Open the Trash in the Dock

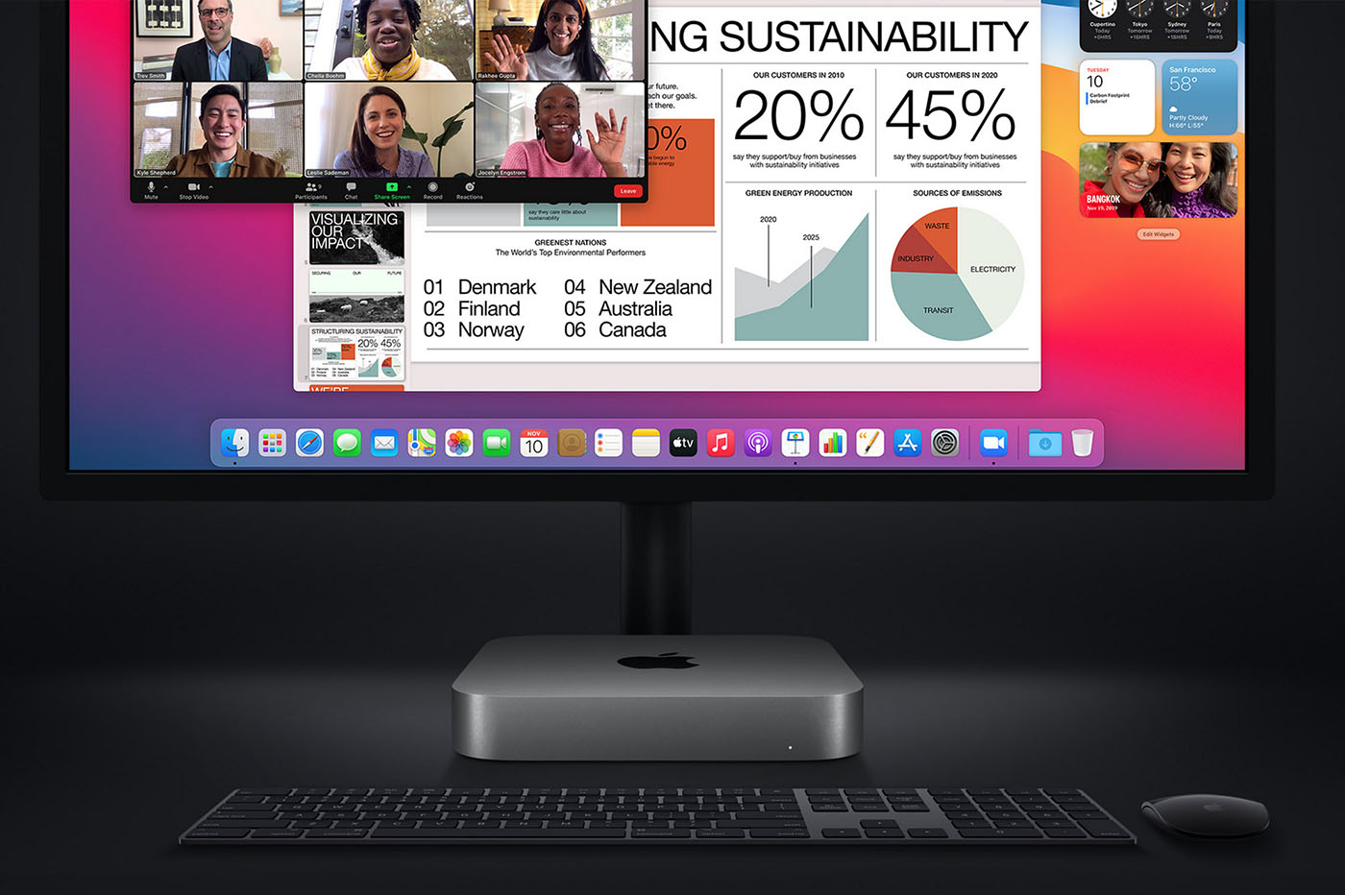click(1083, 443)
